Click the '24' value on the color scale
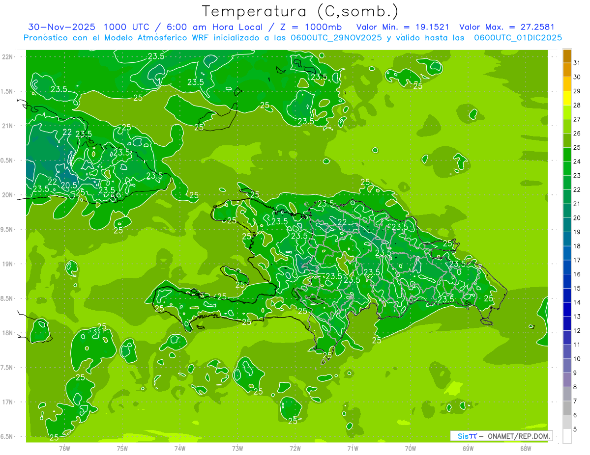Image resolution: width=590 pixels, height=455 pixels. point(577,161)
